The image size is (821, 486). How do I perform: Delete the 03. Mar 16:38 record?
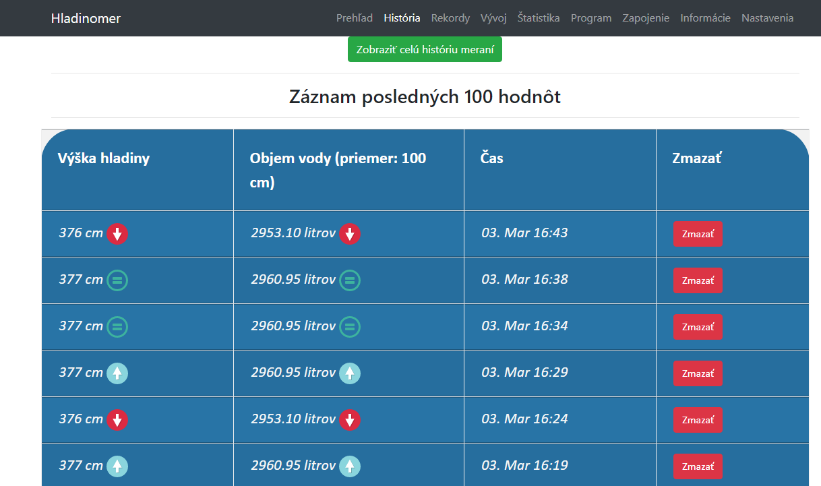click(x=698, y=280)
